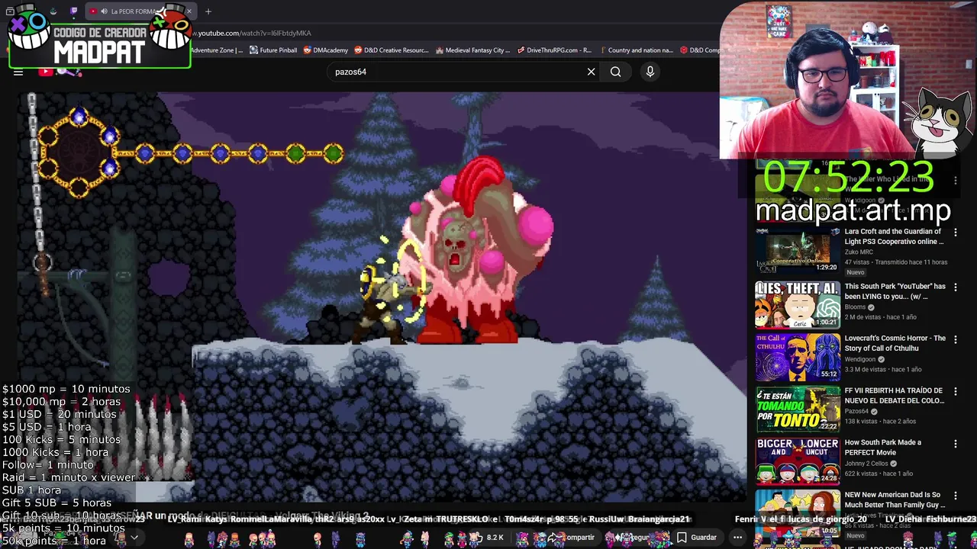Open Lovecraft's Cosmic Horror video title
Image resolution: width=977 pixels, height=549 pixels.
point(895,343)
